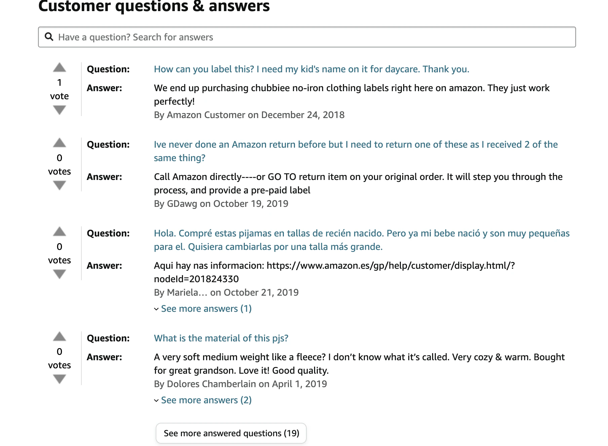Click the chevron beside See more answers (1)
Viewport: 608px width, 446px height.
(x=156, y=309)
